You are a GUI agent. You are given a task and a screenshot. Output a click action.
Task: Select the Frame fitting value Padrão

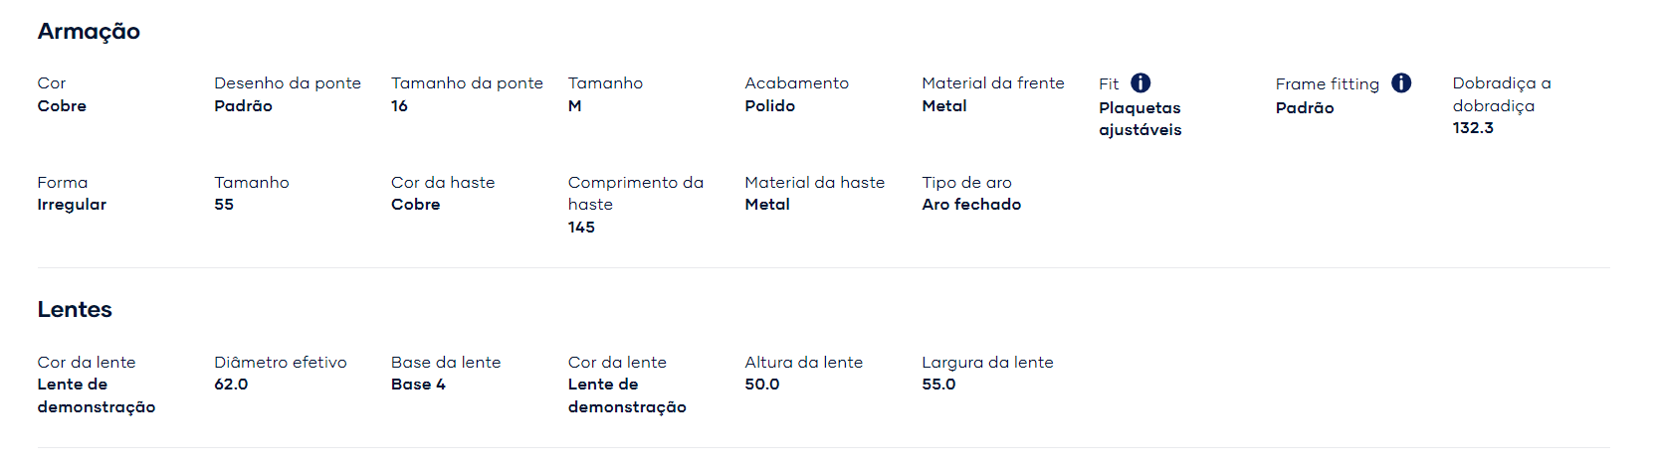click(x=1305, y=108)
